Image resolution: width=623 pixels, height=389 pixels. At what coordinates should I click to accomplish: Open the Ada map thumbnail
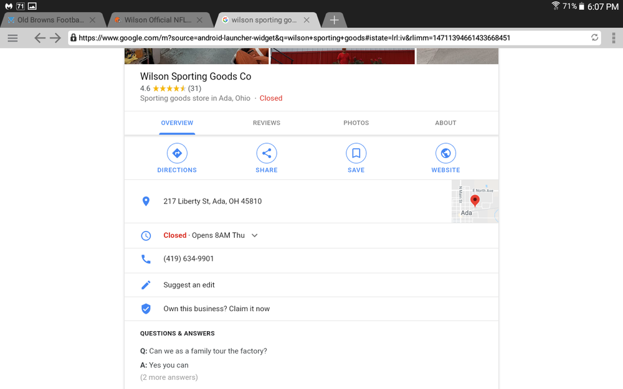click(475, 201)
